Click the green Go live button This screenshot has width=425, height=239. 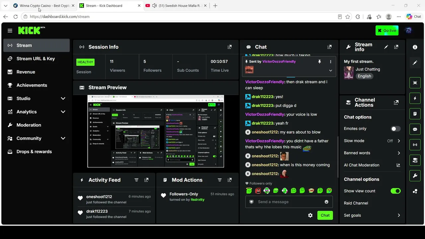click(x=387, y=31)
